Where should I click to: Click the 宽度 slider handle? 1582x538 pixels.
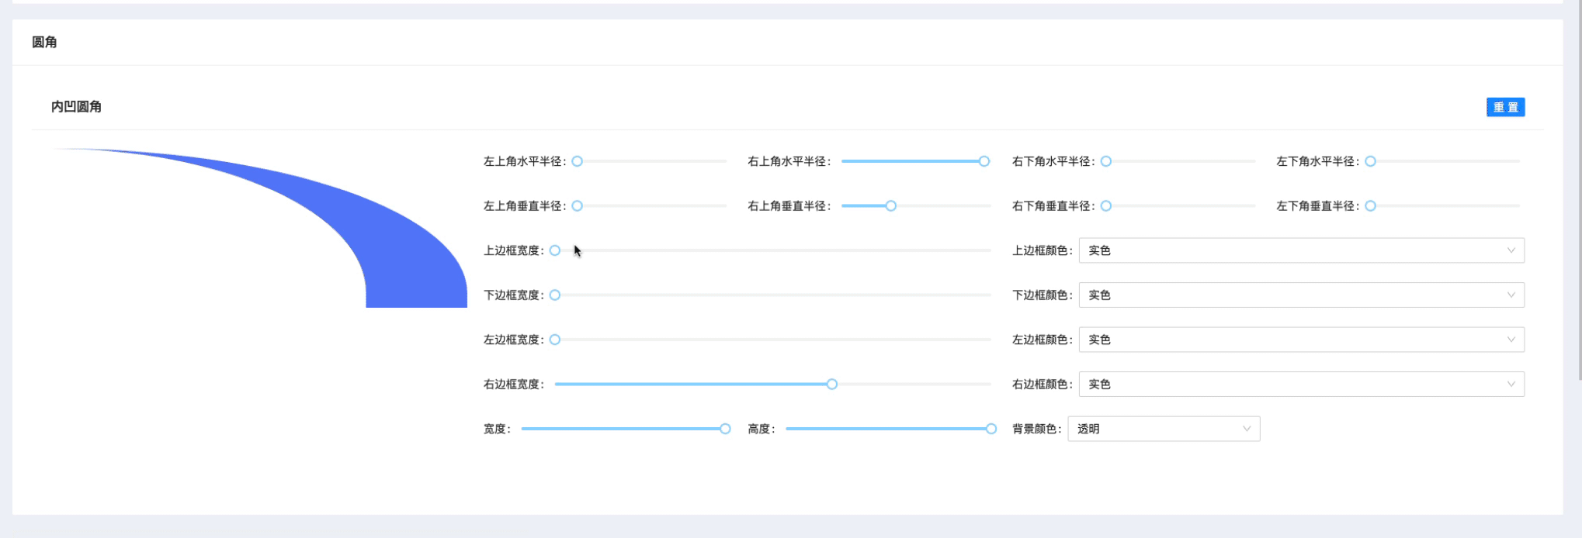725,429
